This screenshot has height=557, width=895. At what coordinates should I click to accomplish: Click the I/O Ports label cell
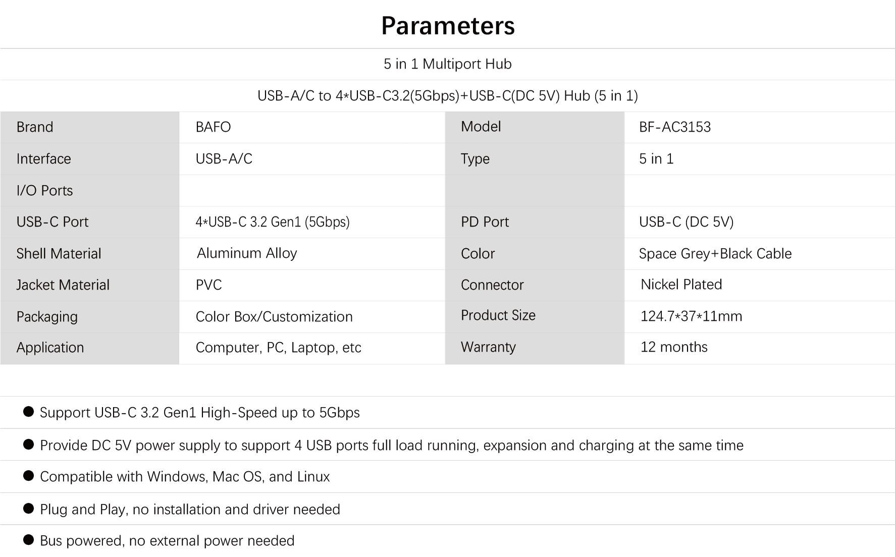pyautogui.click(x=44, y=191)
